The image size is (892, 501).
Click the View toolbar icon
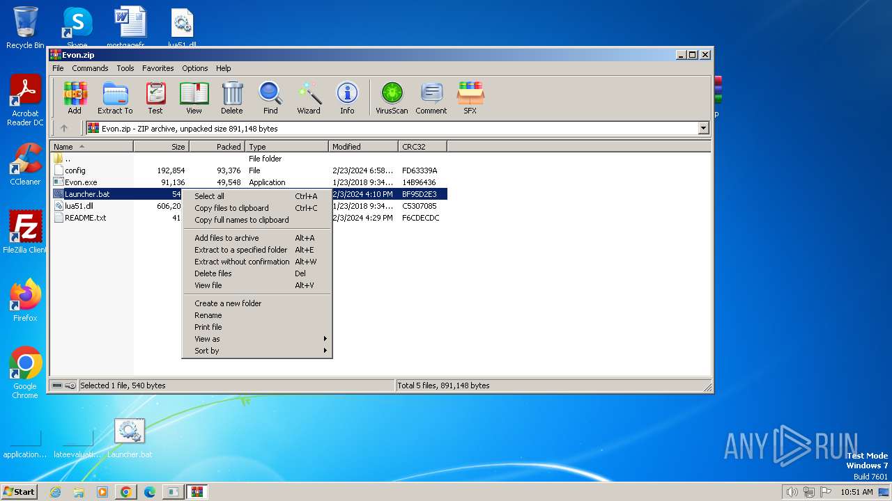[x=194, y=97]
